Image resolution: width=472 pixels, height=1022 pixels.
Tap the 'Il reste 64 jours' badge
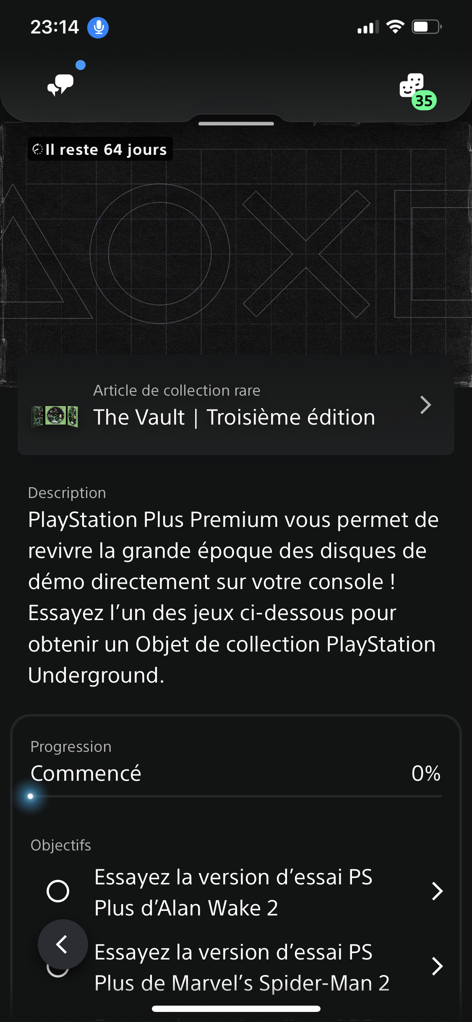pos(100,149)
